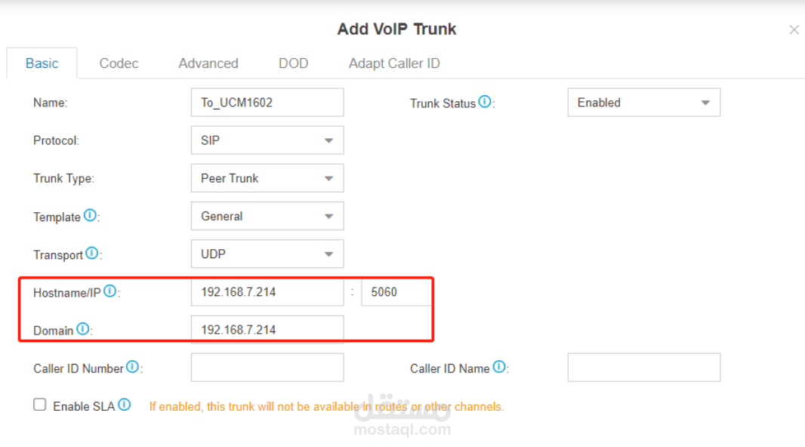Click the Trunk Status info icon
The width and height of the screenshot is (805, 447).
pyautogui.click(x=485, y=102)
